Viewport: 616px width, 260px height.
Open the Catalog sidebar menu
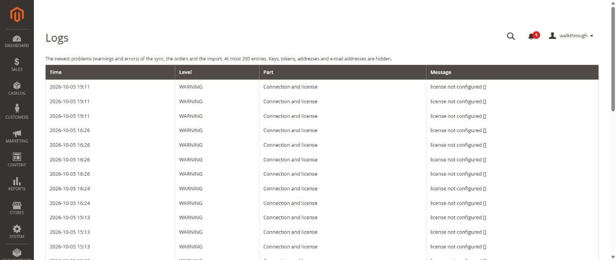(x=17, y=89)
